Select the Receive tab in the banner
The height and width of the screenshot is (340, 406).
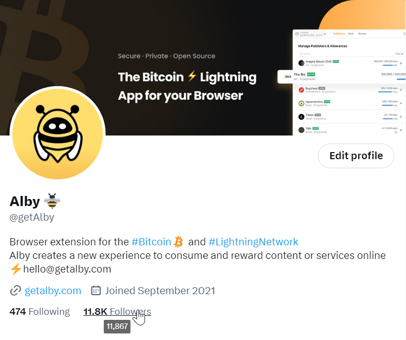pos(362,34)
